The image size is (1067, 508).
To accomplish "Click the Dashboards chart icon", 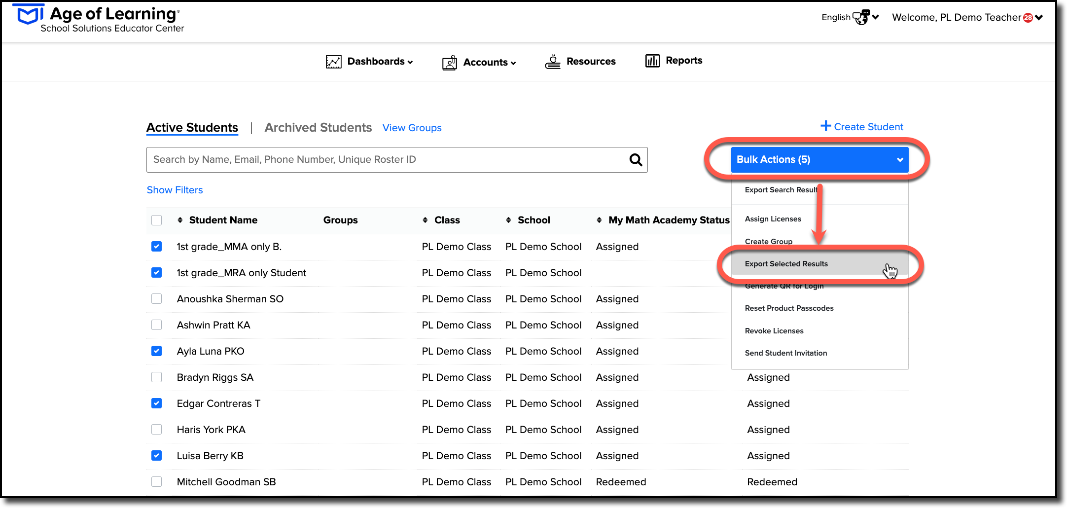I will coord(333,62).
